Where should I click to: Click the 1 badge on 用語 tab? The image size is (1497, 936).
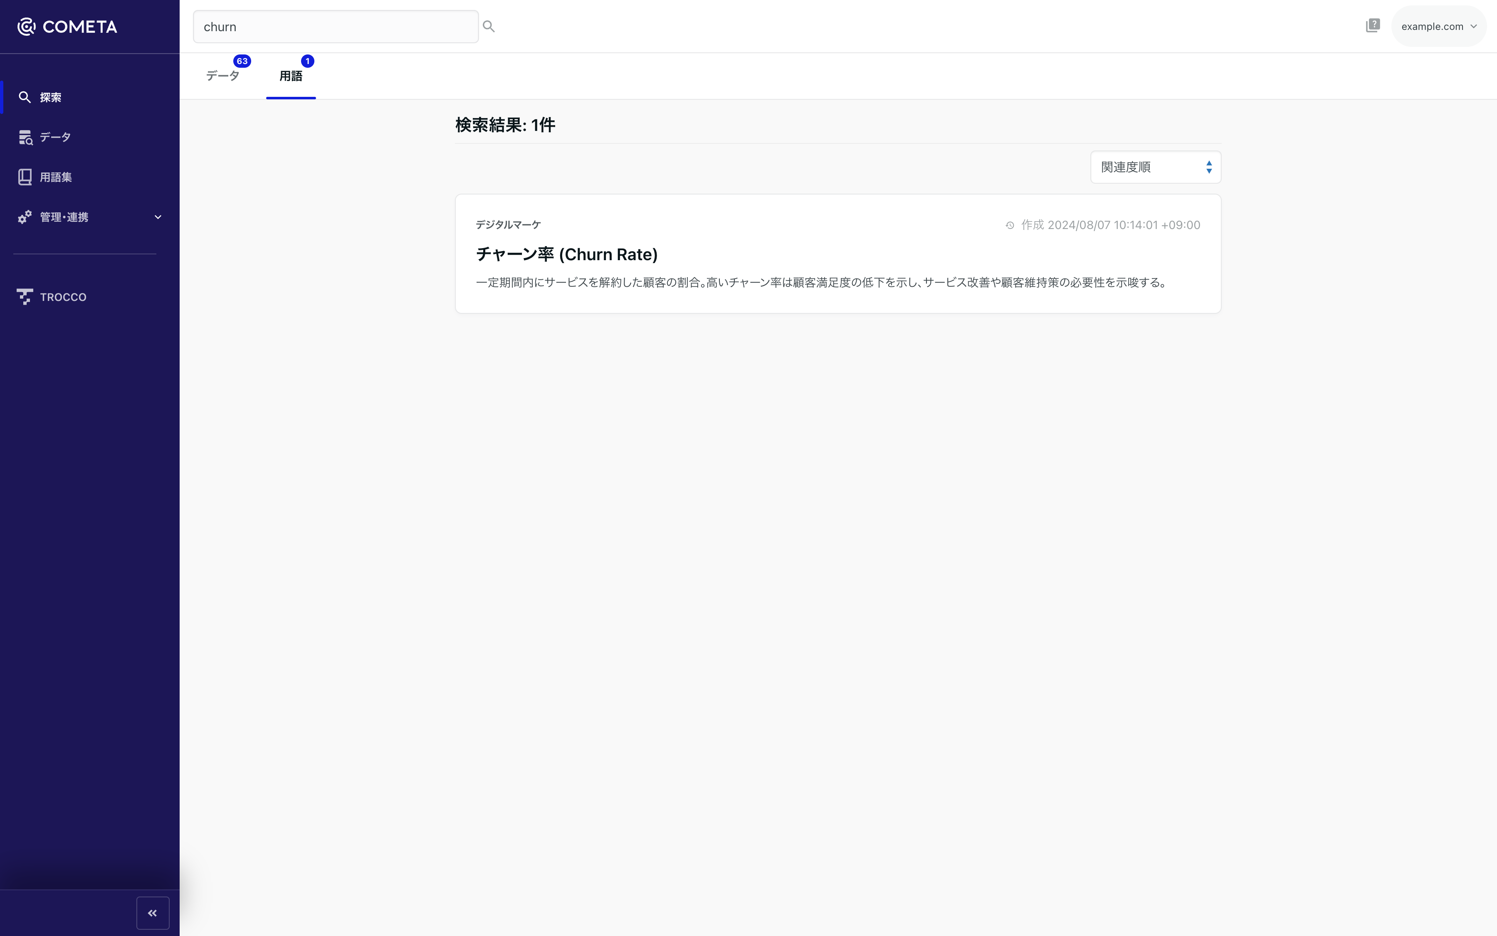307,61
